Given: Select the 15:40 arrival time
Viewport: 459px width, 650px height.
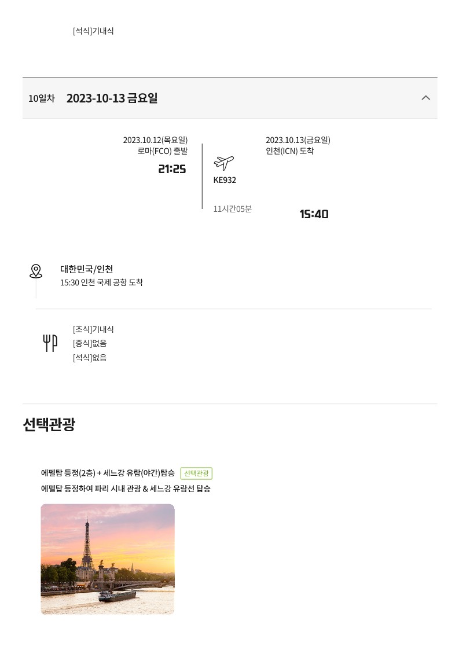Looking at the screenshot, I should tap(314, 214).
